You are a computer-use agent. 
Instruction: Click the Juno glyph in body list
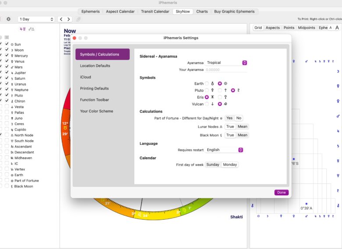12,118
